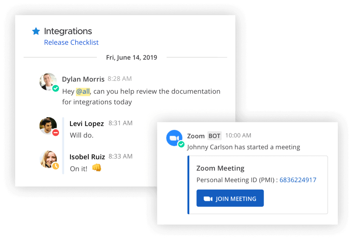Click 'Johnny Carlson has started a meeting' text
The width and height of the screenshot is (353, 240).
tap(243, 147)
